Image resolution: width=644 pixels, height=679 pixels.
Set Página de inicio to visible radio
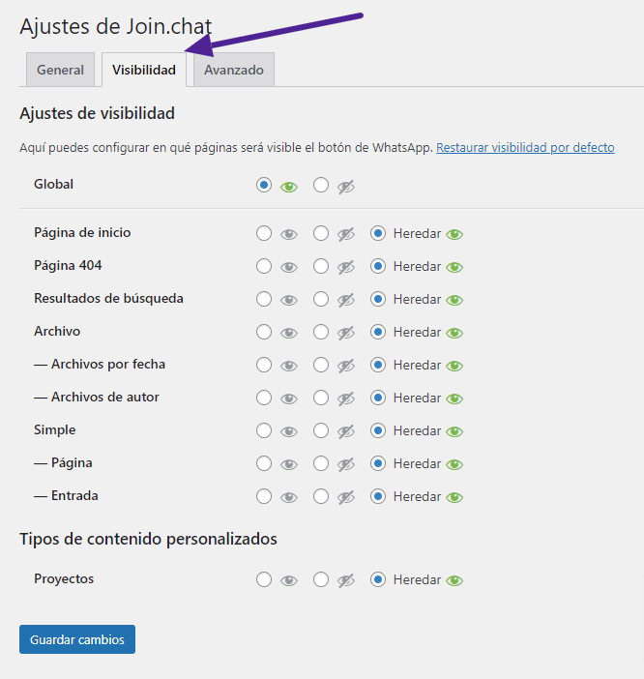[264, 233]
